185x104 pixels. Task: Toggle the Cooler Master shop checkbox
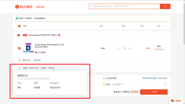18,35
